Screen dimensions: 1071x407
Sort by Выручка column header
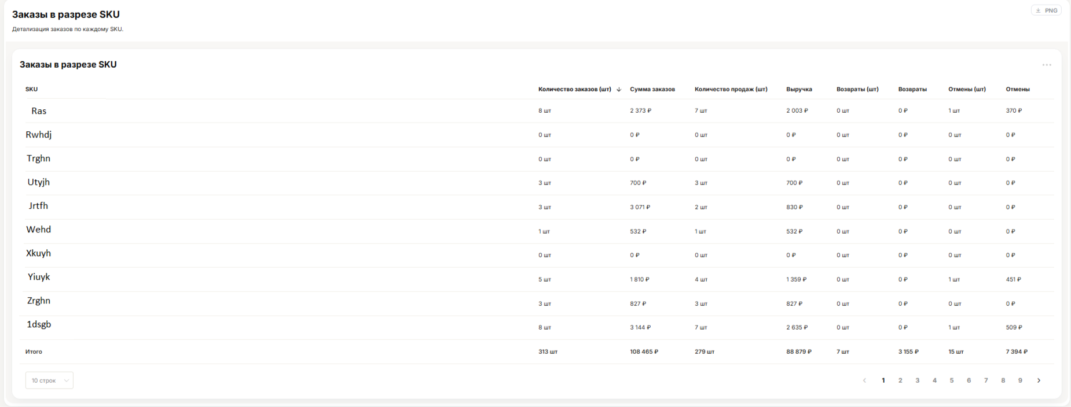(x=799, y=89)
